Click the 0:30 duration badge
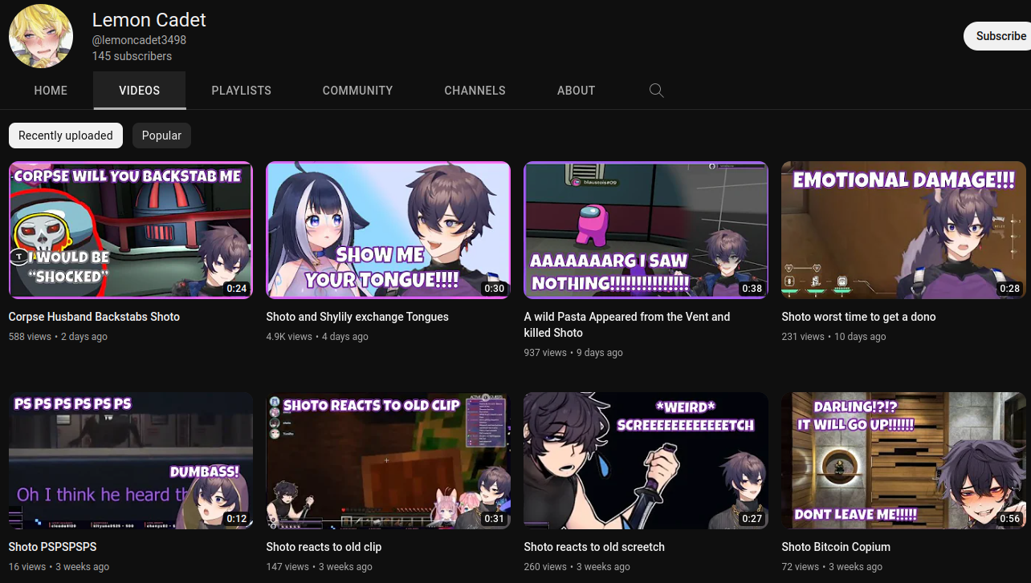Viewport: 1031px width, 583px height. pos(494,289)
